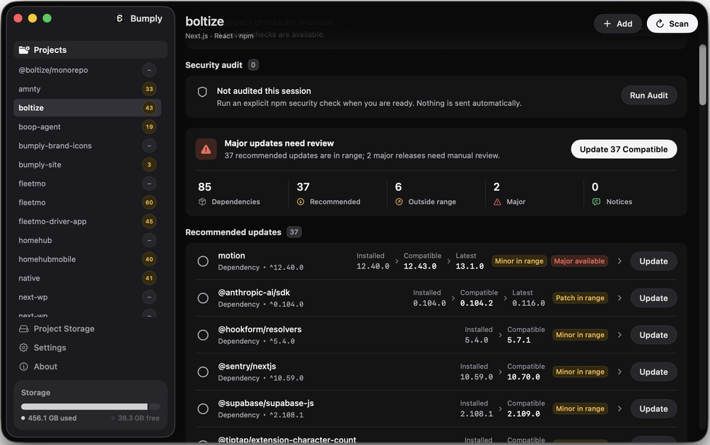Click the Add button
710x445 pixels.
[x=617, y=23]
